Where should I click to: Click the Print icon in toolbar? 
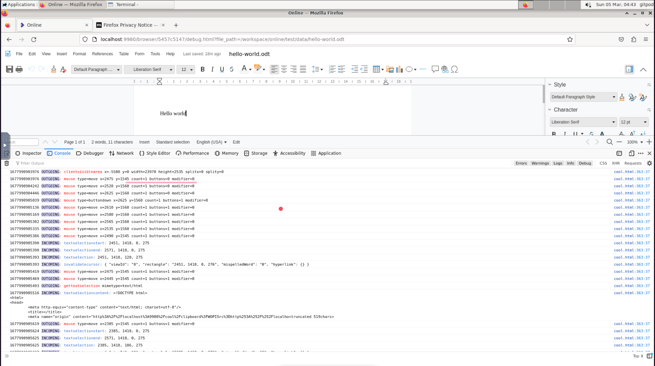[19, 69]
